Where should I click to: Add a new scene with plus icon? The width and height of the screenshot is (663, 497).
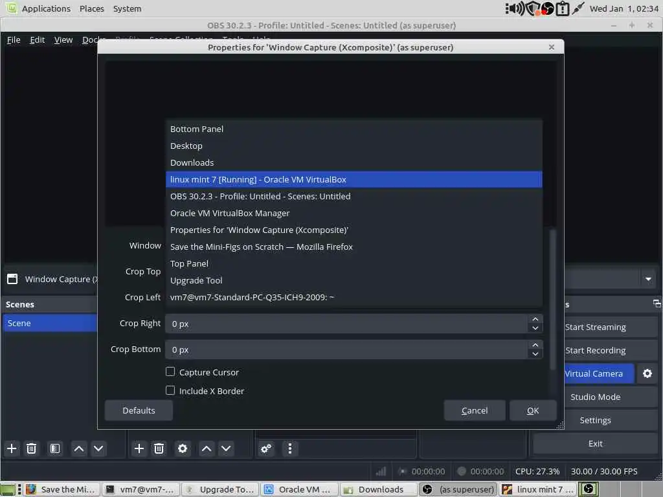click(x=12, y=448)
